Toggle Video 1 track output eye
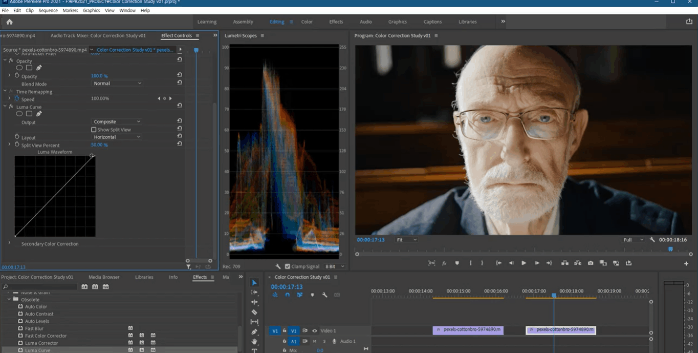Image resolution: width=698 pixels, height=353 pixels. point(315,331)
